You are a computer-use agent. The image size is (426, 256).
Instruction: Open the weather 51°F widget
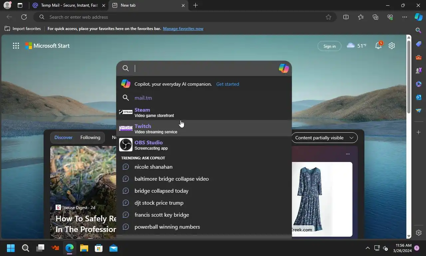pos(356,46)
